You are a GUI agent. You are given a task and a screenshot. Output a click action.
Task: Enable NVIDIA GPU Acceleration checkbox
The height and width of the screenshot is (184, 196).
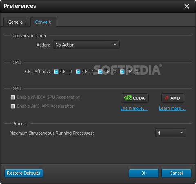click(x=13, y=97)
